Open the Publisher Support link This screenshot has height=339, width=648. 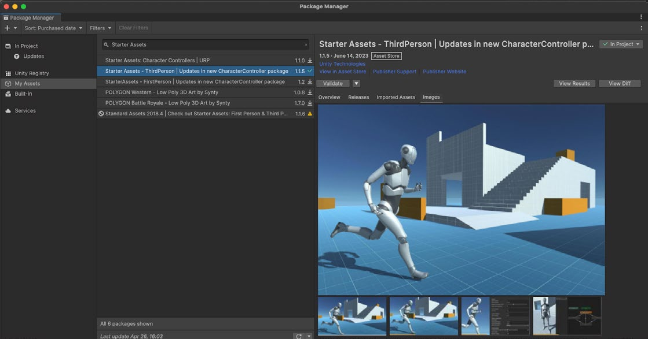pos(395,71)
